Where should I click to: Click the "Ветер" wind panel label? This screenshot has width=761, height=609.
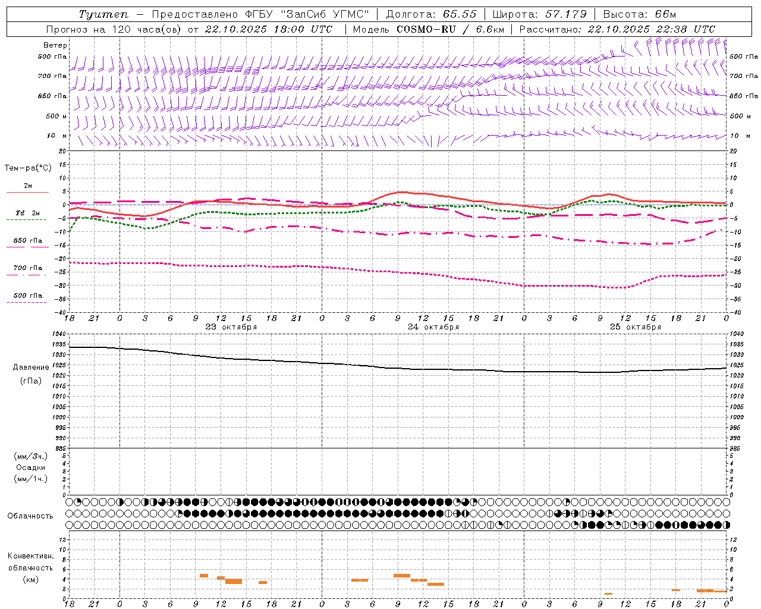(x=55, y=45)
